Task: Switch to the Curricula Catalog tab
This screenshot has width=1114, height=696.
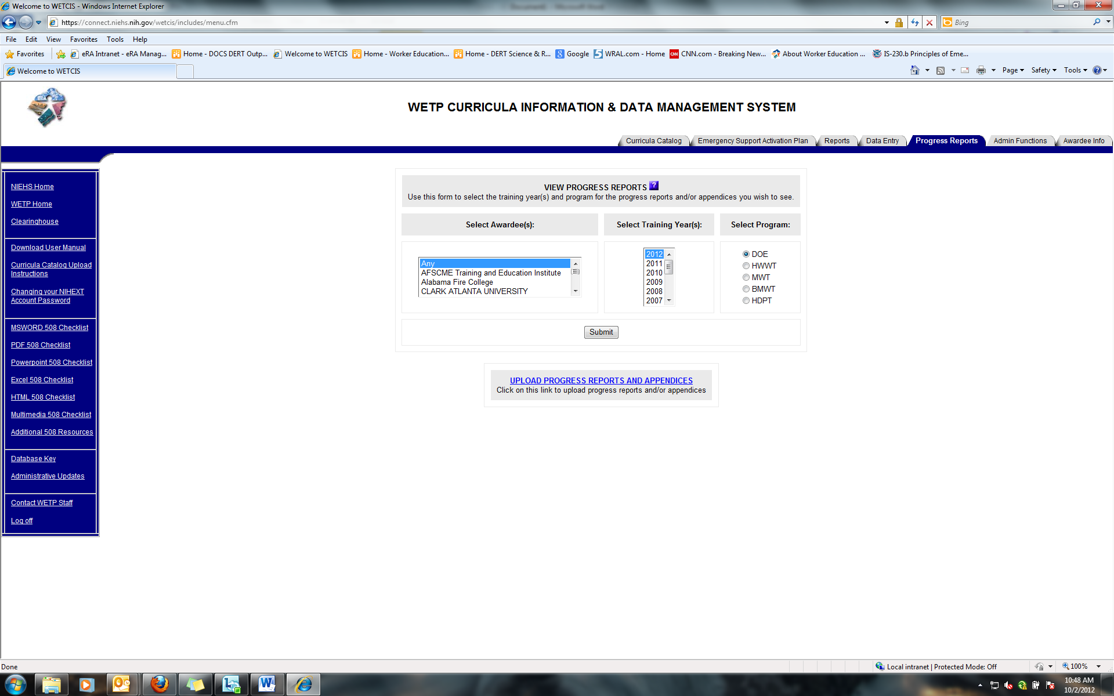Action: (653, 141)
